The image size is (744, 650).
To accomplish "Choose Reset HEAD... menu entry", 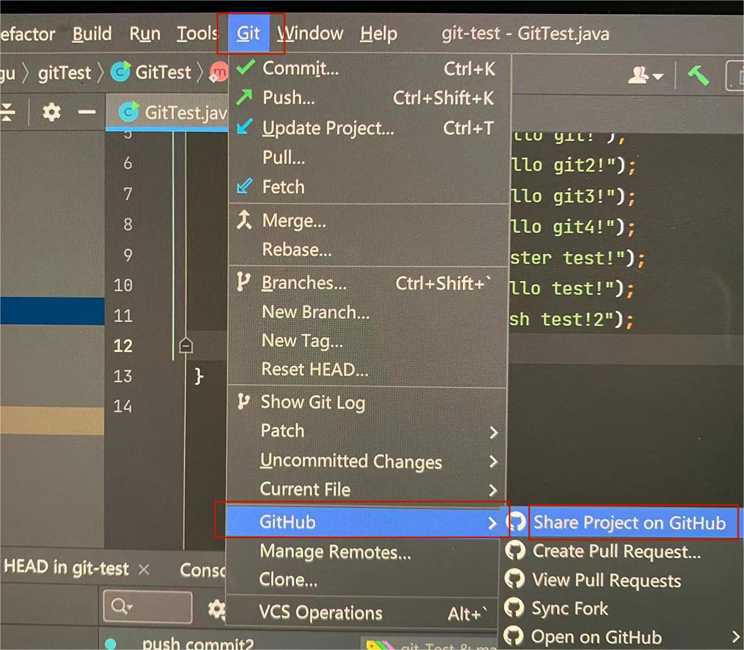I will coord(369,369).
